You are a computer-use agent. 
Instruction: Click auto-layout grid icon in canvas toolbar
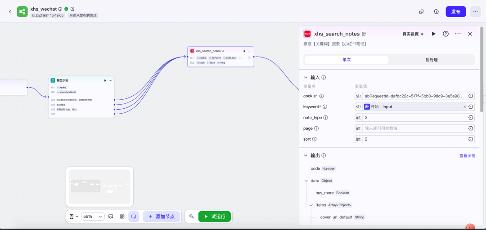[x=122, y=217]
